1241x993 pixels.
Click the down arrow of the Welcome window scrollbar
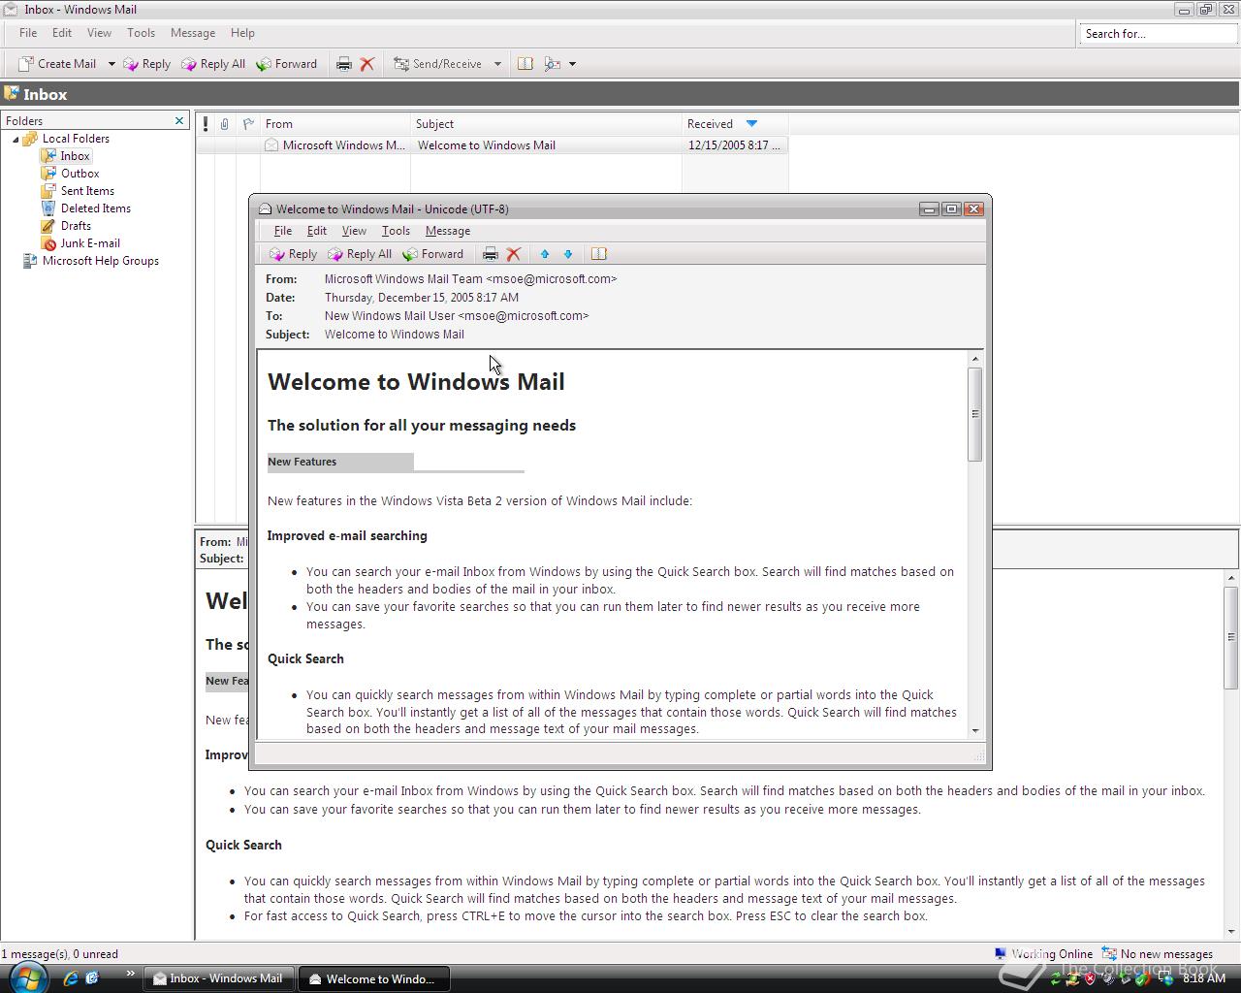coord(974,730)
